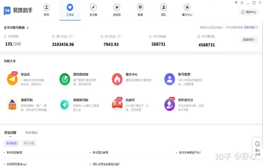Open the 账号 tab in top navigation
The image size is (263, 167).
(47, 10)
